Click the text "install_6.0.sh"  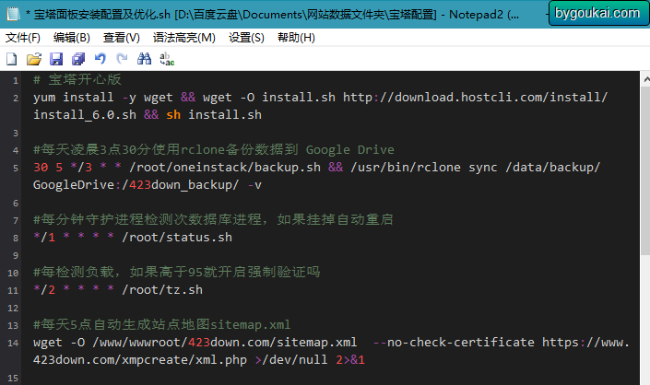pos(85,115)
